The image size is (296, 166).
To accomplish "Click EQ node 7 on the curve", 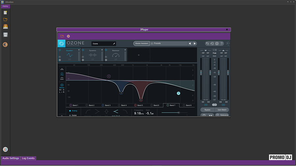I will (x=178, y=93).
